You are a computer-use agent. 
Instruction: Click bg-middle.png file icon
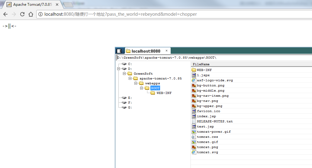[194, 91]
